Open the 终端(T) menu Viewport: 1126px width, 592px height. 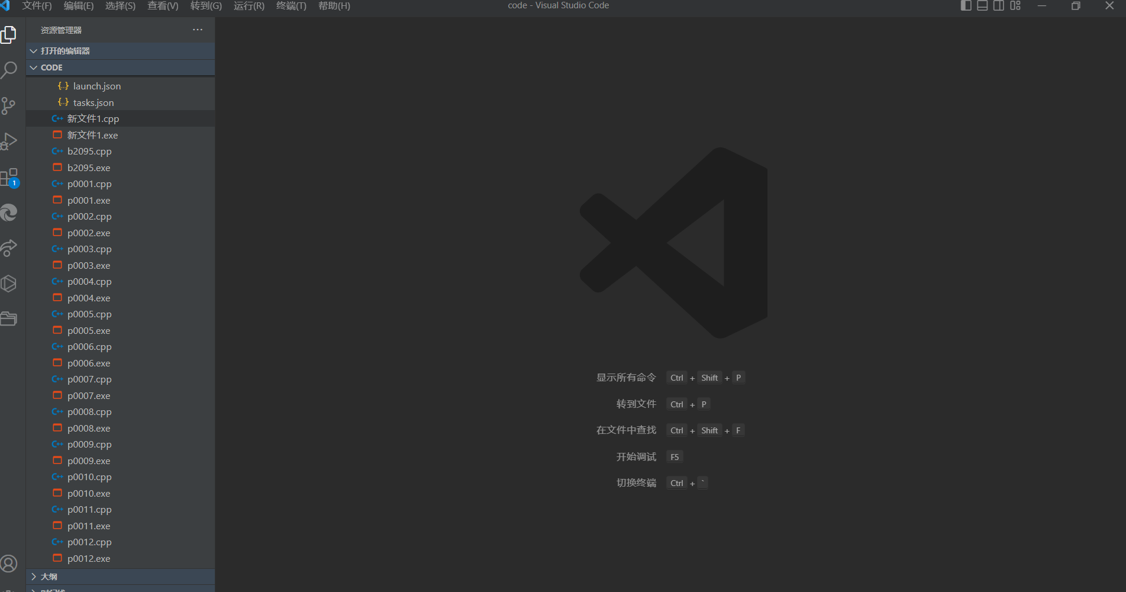point(291,6)
